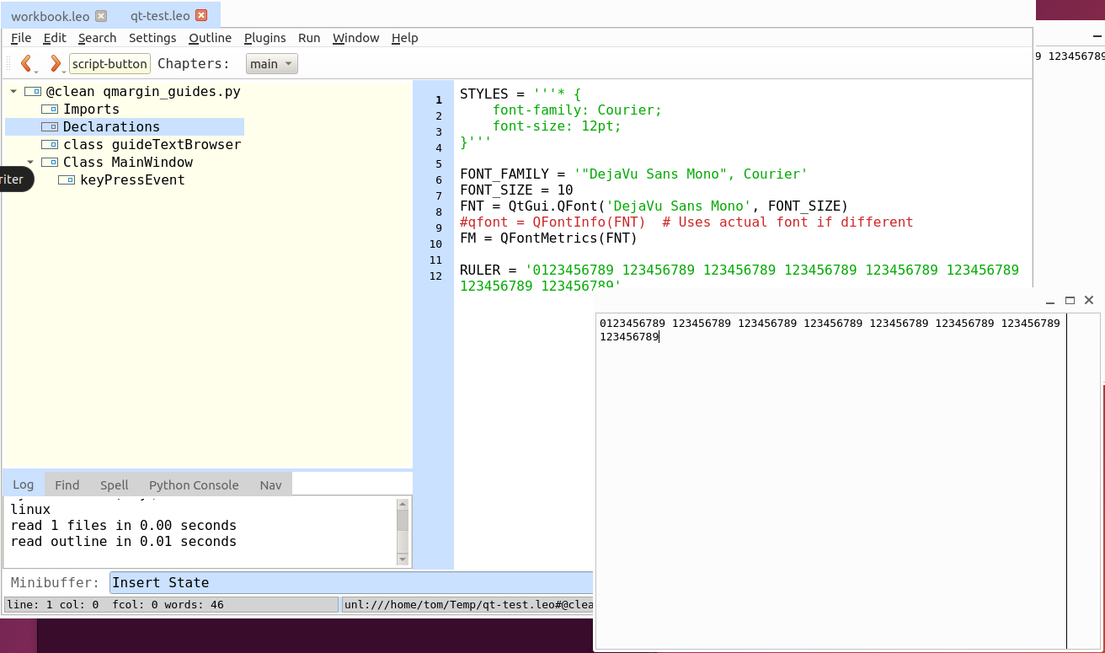
Task: Click the node icon beside Declarations
Action: 49,126
